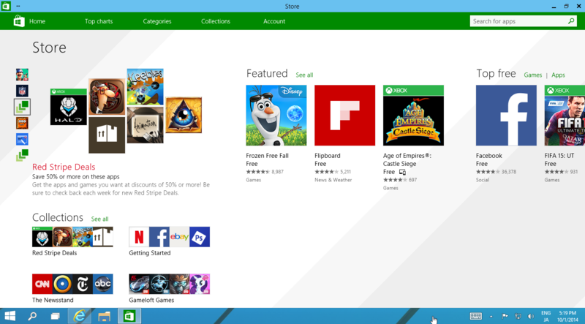Open Action Center flag icon
Screen dimensions: 585x324
pyautogui.click(x=505, y=316)
